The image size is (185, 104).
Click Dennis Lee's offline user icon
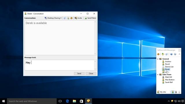163,67
